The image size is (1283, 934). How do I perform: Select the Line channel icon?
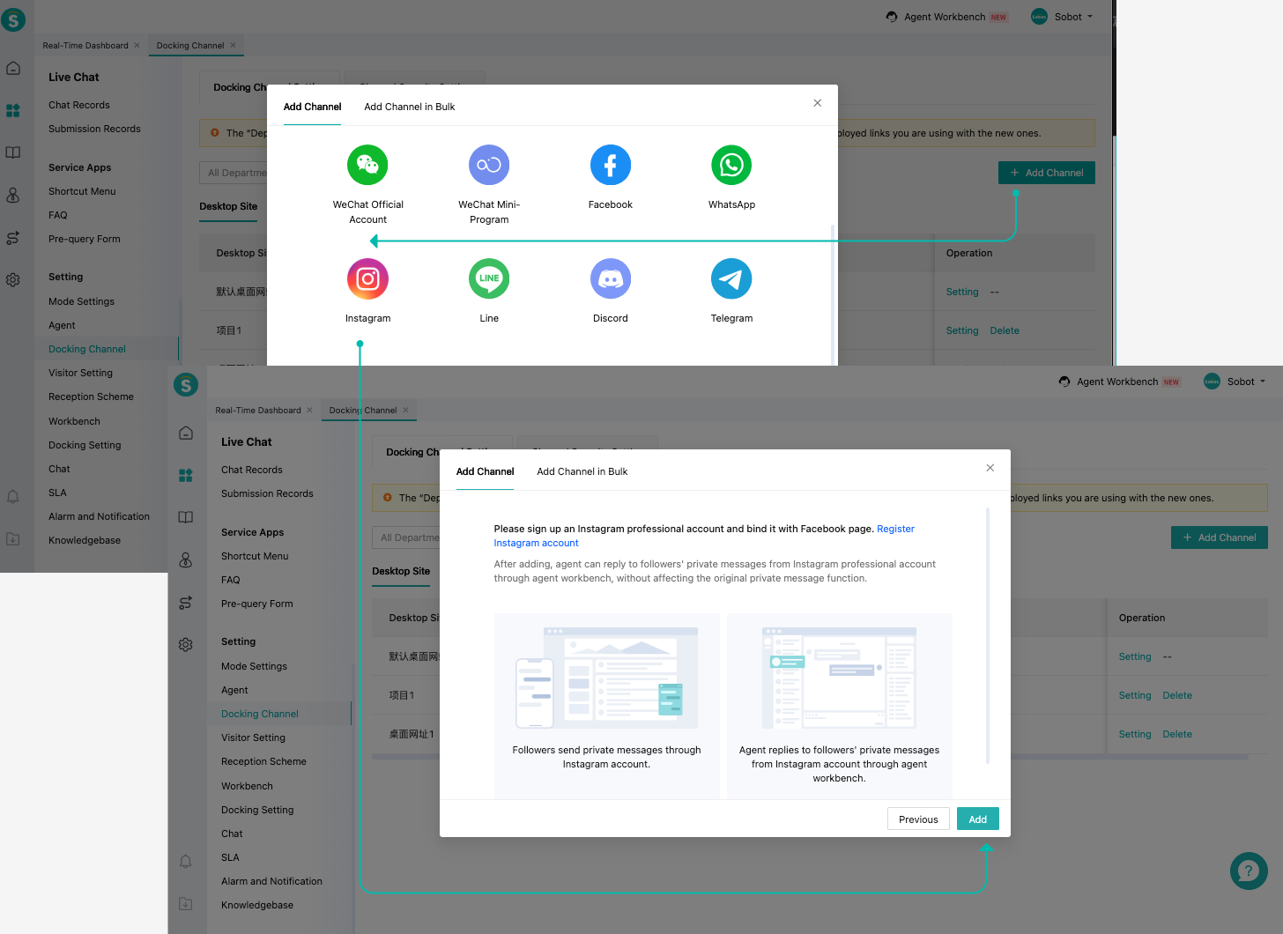(x=489, y=279)
